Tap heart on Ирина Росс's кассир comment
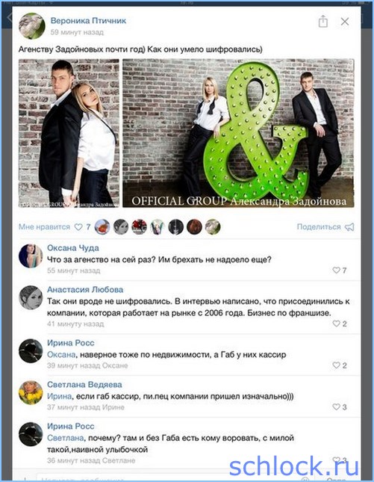 (x=336, y=365)
